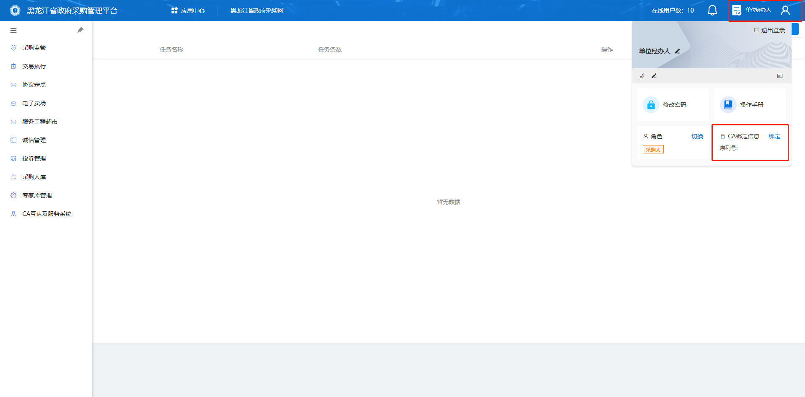The width and height of the screenshot is (805, 397).
Task: Click the 修改密码 label
Action: tap(675, 105)
